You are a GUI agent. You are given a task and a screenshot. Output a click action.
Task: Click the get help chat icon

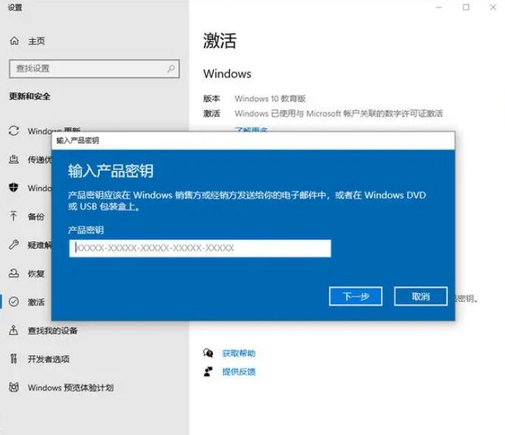pyautogui.click(x=208, y=353)
